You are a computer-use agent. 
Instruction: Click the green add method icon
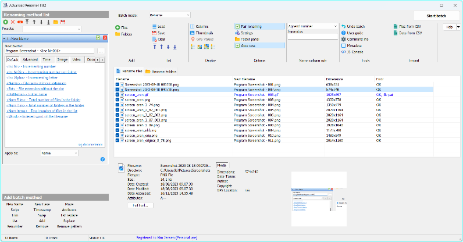[6, 22]
